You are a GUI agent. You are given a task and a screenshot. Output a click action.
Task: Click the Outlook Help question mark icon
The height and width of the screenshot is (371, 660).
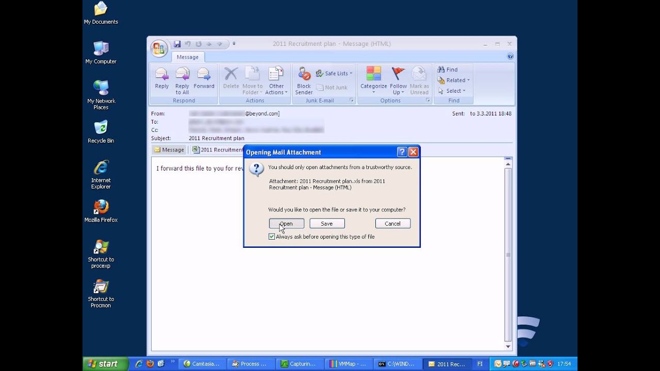[x=510, y=56]
